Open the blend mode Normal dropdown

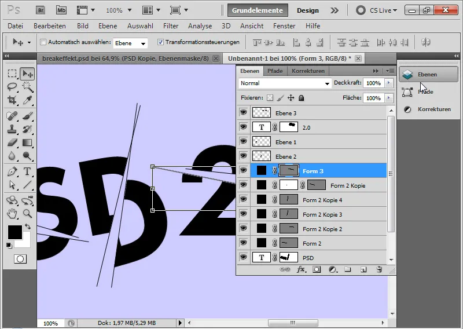tap(285, 83)
